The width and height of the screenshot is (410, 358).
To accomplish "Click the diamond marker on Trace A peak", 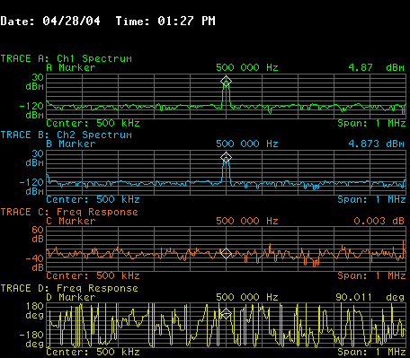I will point(226,81).
